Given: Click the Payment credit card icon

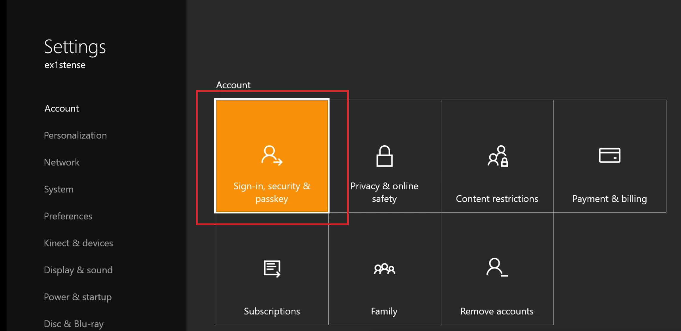Looking at the screenshot, I should pyautogui.click(x=609, y=155).
